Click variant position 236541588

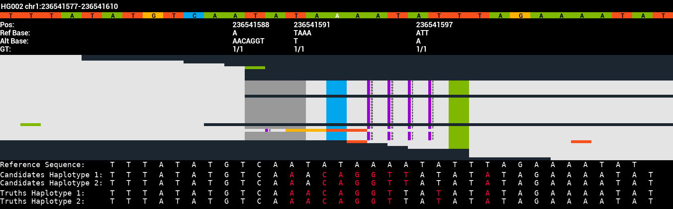[251, 25]
